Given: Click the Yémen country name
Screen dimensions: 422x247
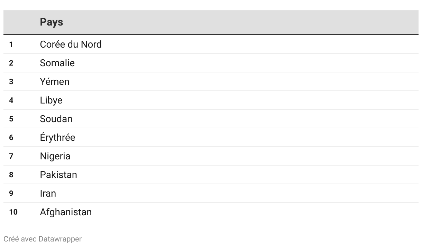Looking at the screenshot, I should point(55,81).
